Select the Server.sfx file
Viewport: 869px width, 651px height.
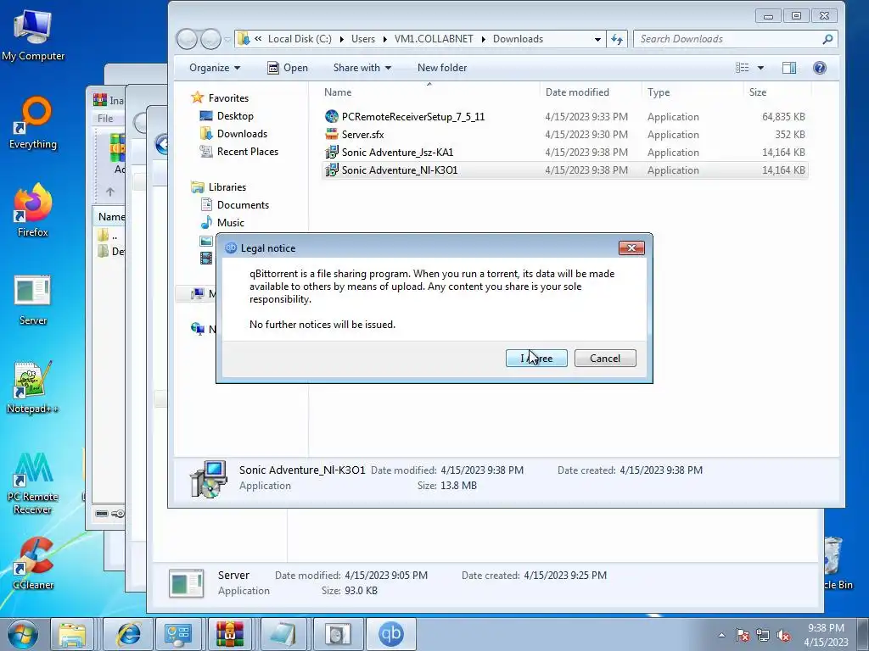[564, 135]
